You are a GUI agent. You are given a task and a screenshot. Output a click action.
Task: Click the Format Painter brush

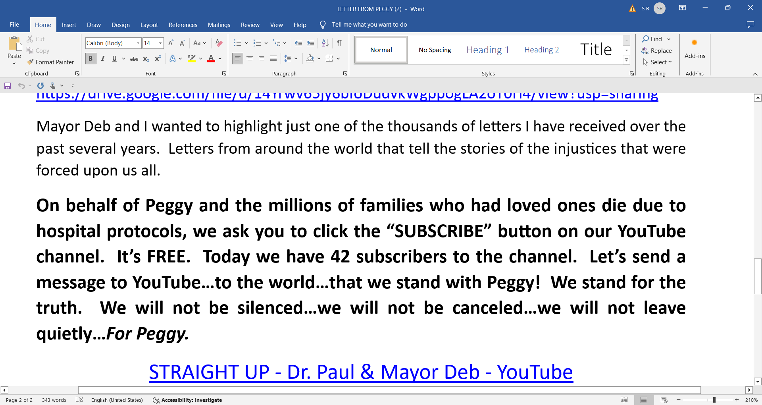[30, 62]
